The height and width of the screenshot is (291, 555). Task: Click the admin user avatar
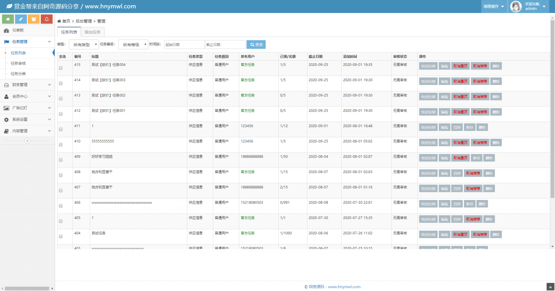click(516, 7)
